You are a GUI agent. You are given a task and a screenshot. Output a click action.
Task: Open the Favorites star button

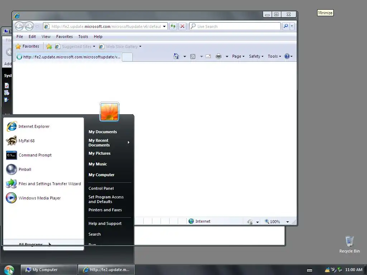coord(27,46)
